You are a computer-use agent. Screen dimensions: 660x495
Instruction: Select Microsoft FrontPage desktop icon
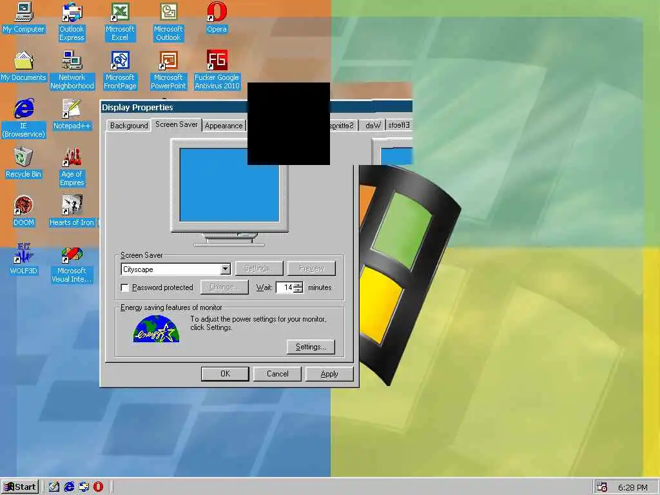point(120,70)
